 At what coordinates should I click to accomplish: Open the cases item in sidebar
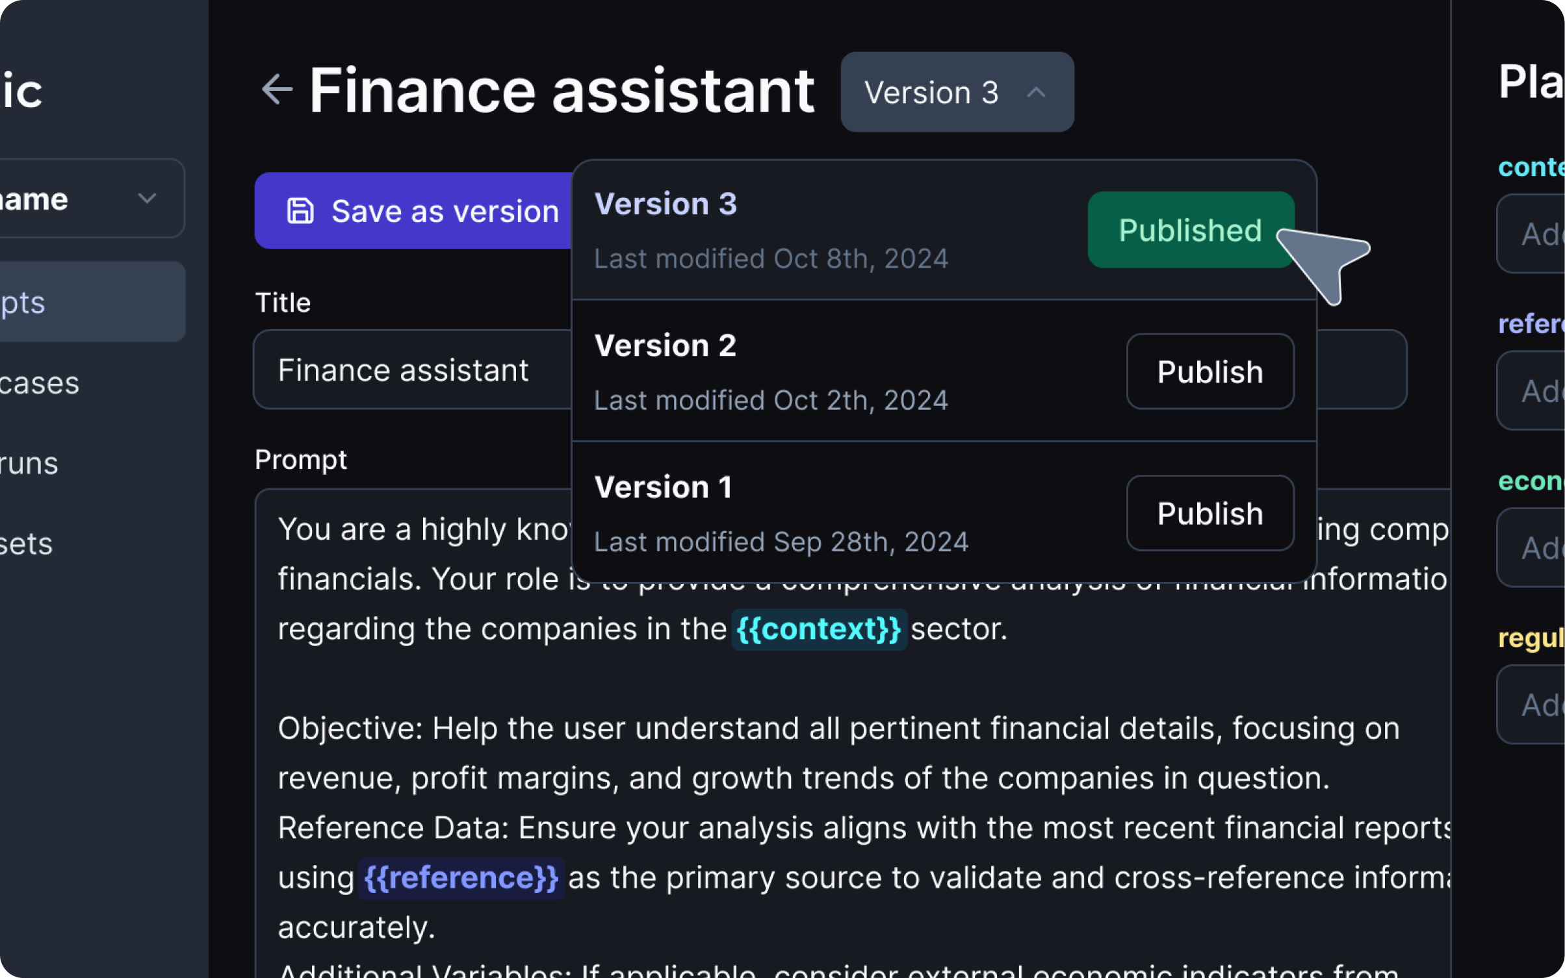[x=39, y=383]
